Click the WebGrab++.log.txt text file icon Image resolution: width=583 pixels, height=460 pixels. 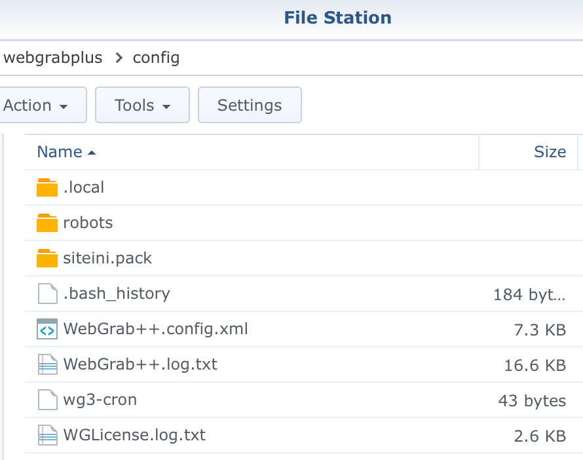(48, 364)
